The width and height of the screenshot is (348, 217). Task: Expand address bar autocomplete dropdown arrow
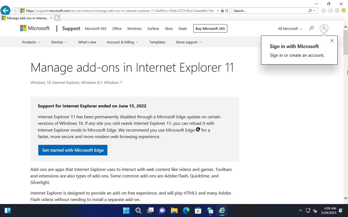coord(217,11)
